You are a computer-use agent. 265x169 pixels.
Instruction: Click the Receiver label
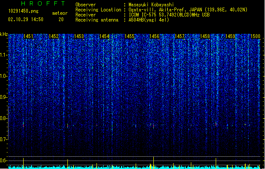coord(86,15)
